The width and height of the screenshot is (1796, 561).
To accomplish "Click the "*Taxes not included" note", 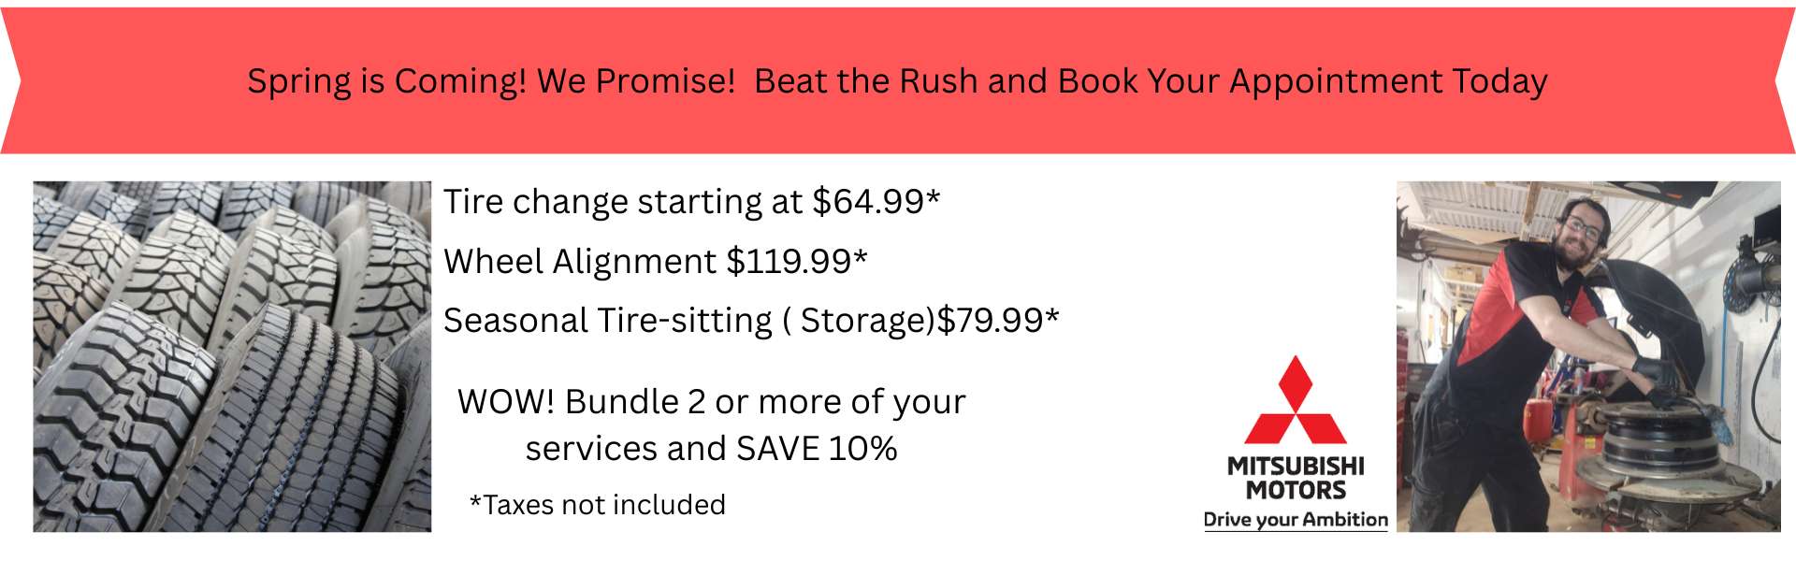I will tap(597, 505).
